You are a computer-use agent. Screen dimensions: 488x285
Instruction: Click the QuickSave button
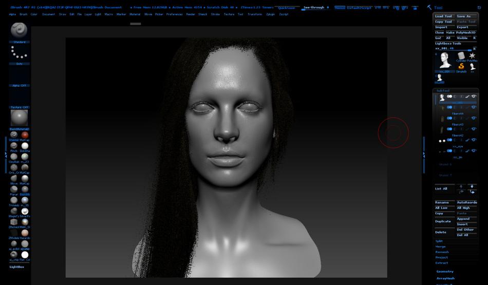pyautogui.click(x=286, y=8)
